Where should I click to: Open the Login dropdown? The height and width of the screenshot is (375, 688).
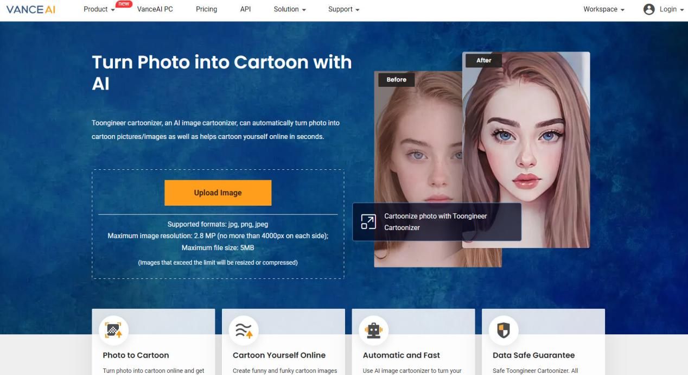tap(672, 9)
